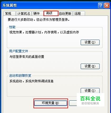Click 设置(E) under 用户配置文件
111x113 pixels.
[90, 66]
